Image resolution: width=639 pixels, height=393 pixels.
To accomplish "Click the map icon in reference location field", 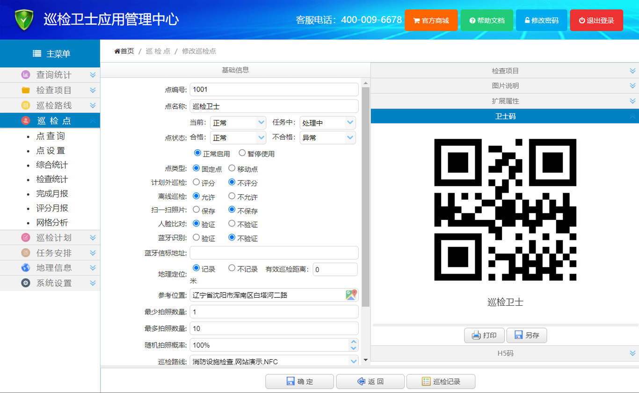I will [351, 295].
